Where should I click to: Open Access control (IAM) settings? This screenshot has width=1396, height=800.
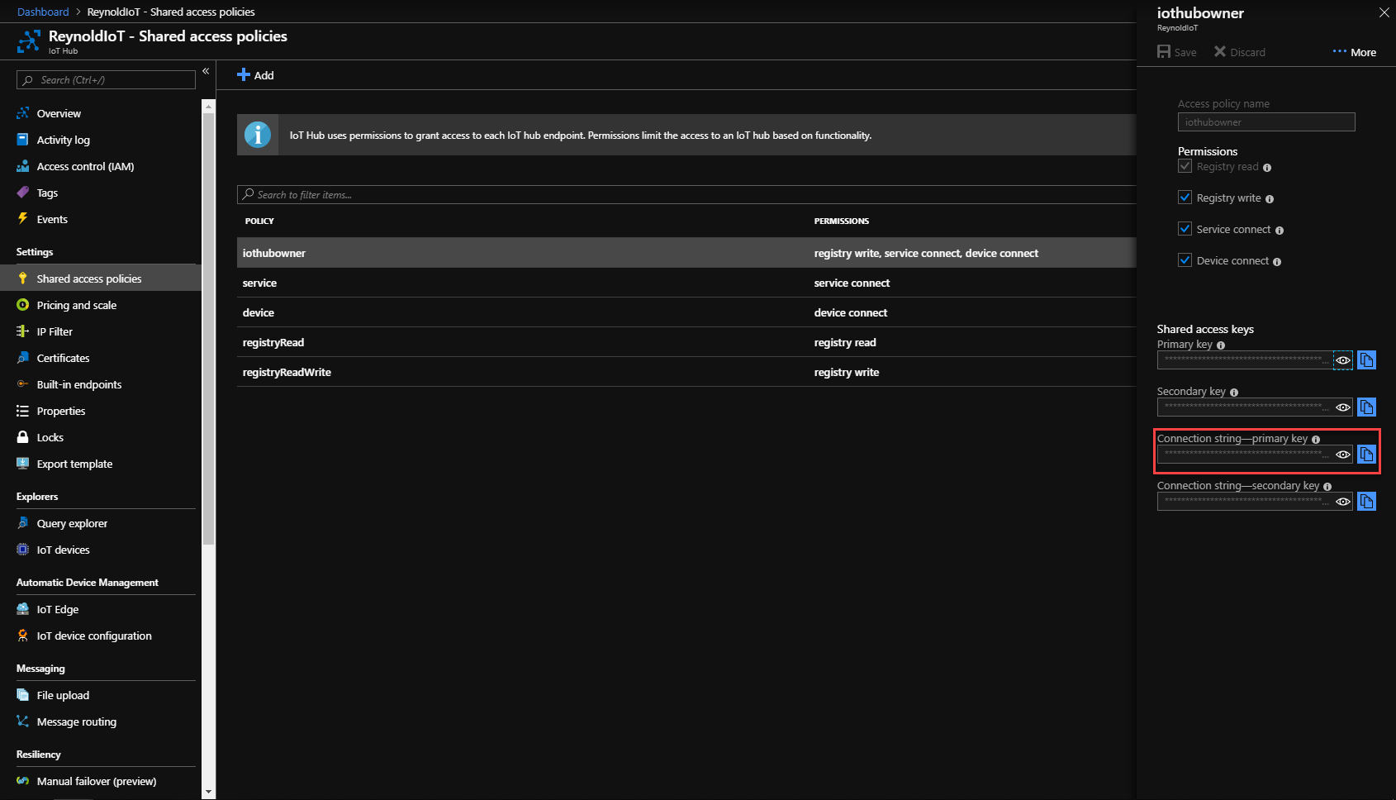pyautogui.click(x=84, y=166)
